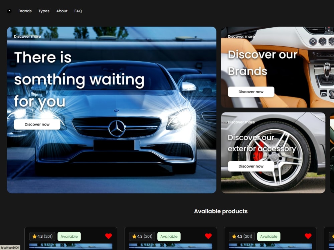This screenshot has height=250, width=334.
Task: Toggle favorite heart on first product card
Action: [x=109, y=236]
